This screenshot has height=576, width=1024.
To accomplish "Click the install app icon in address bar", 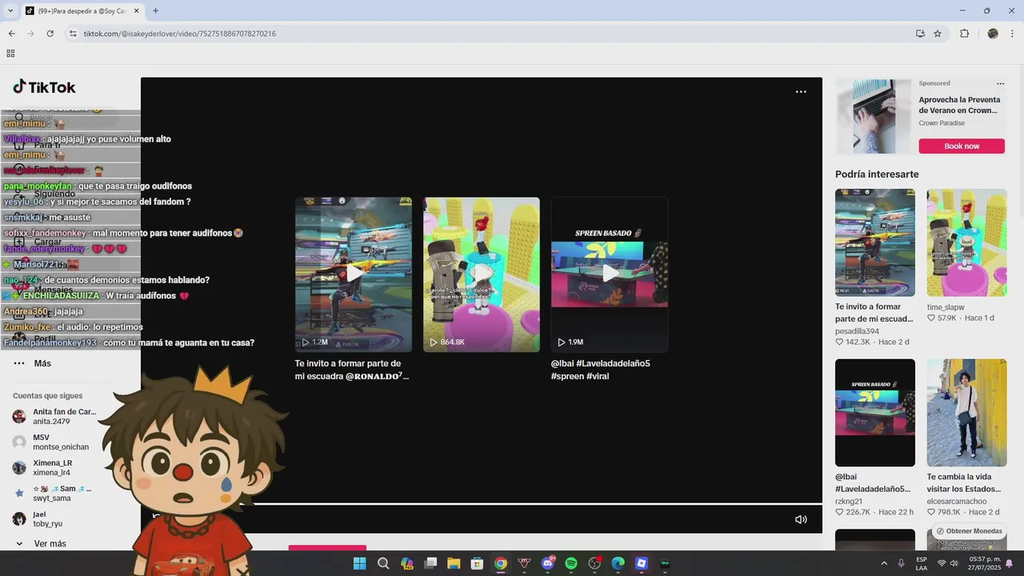I will pyautogui.click(x=921, y=34).
